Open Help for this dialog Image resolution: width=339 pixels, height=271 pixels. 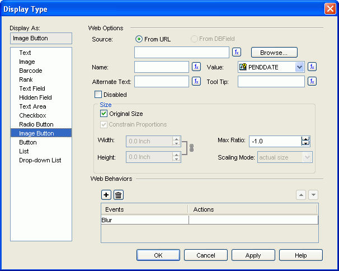[x=301, y=255]
